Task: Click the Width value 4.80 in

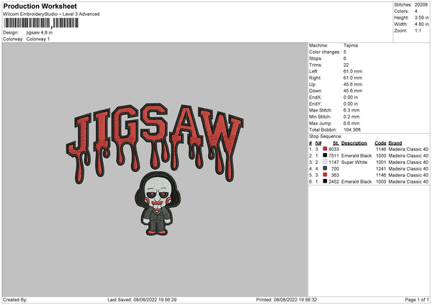Action: [421, 24]
